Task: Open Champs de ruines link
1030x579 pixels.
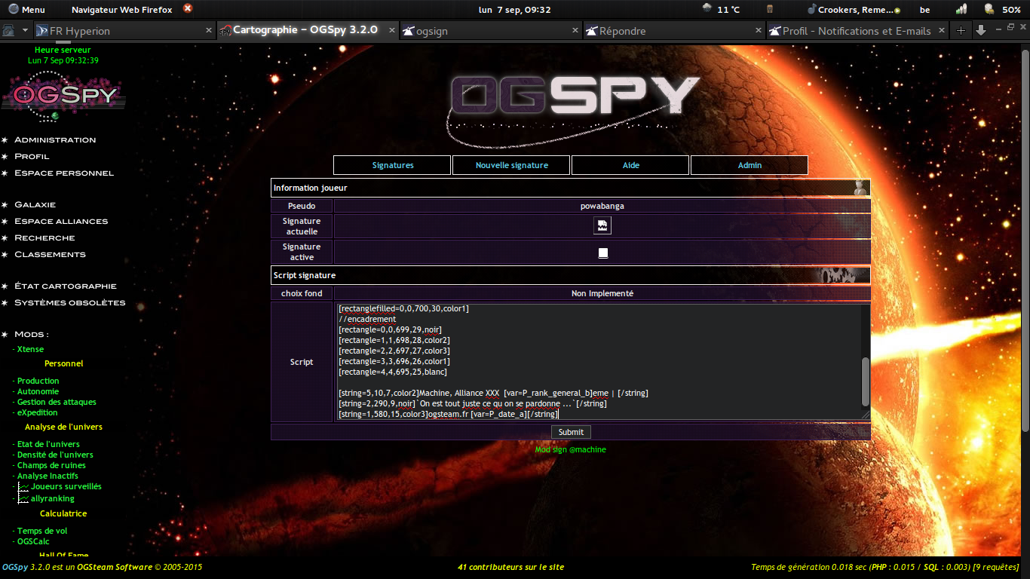Action: point(50,466)
